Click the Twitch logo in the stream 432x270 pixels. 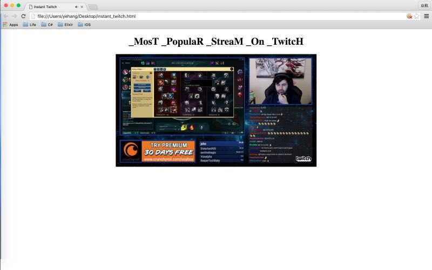[303, 158]
